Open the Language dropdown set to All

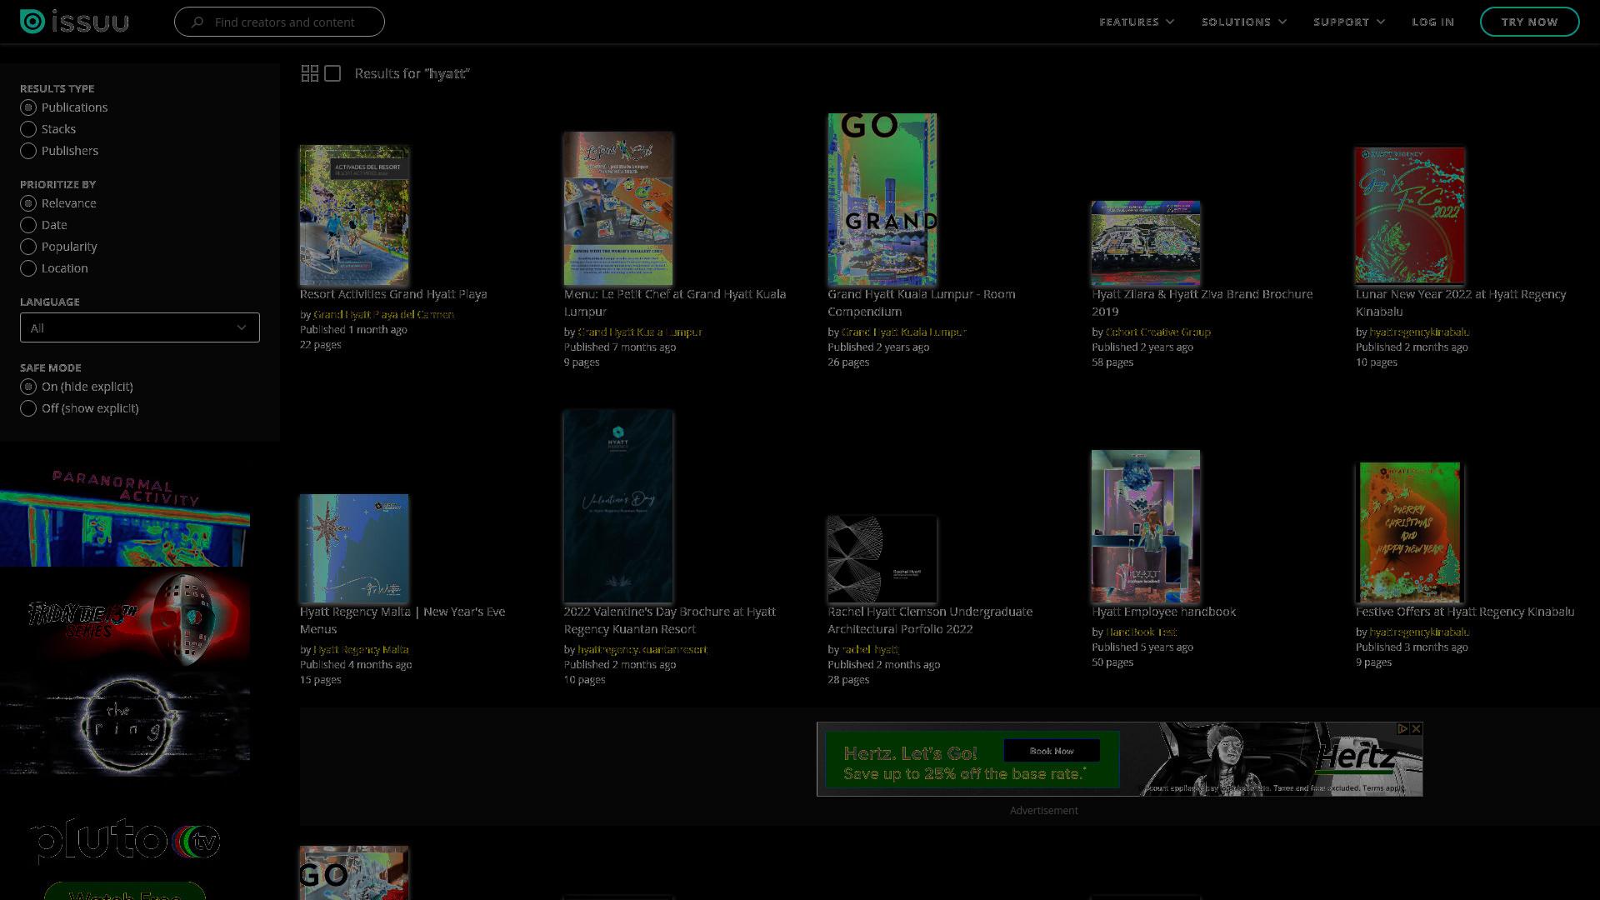pyautogui.click(x=140, y=327)
